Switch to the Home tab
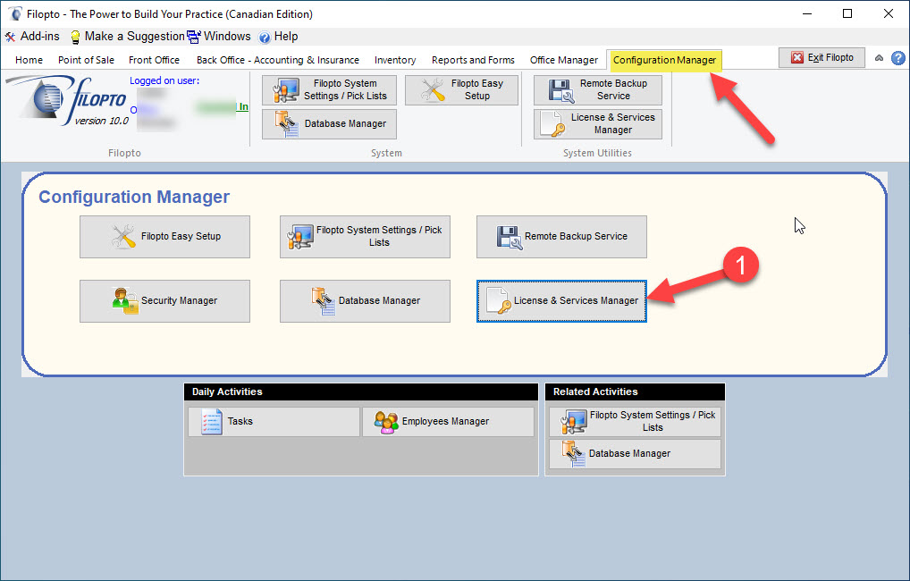The height and width of the screenshot is (581, 910). point(29,60)
